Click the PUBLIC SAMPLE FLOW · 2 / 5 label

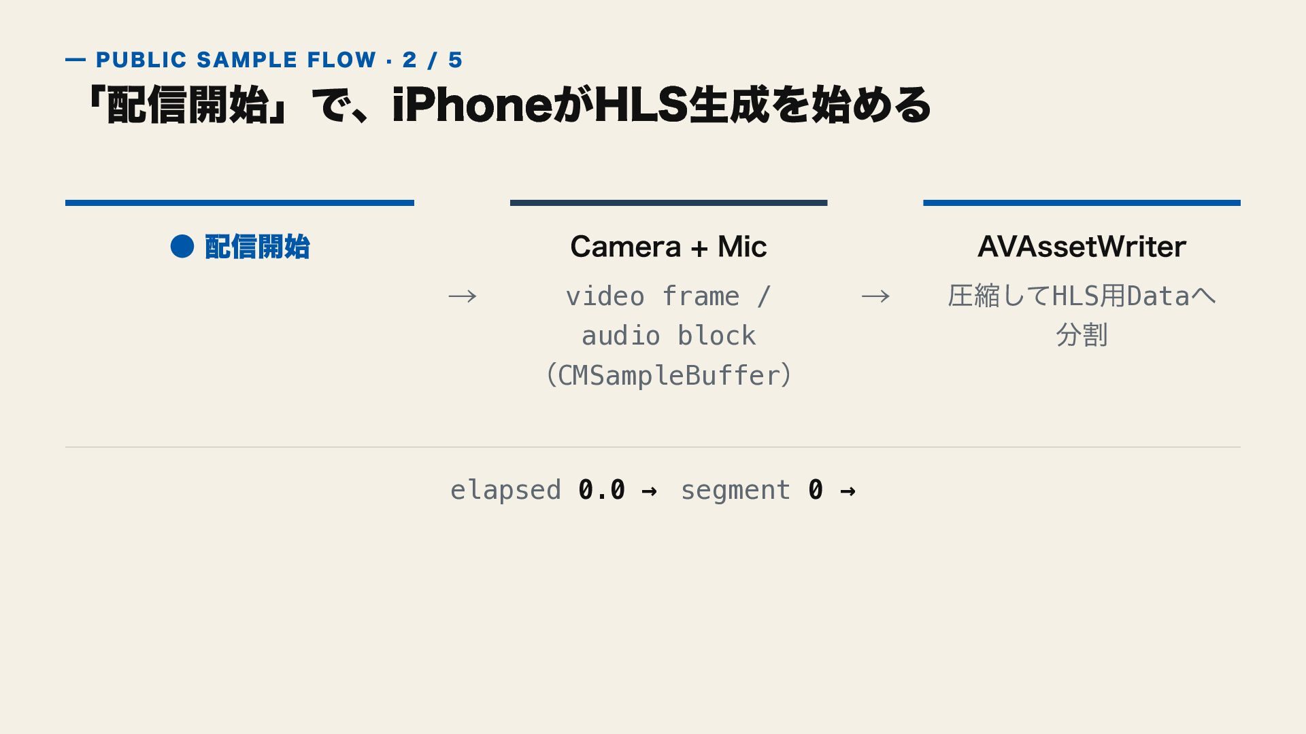click(x=279, y=60)
